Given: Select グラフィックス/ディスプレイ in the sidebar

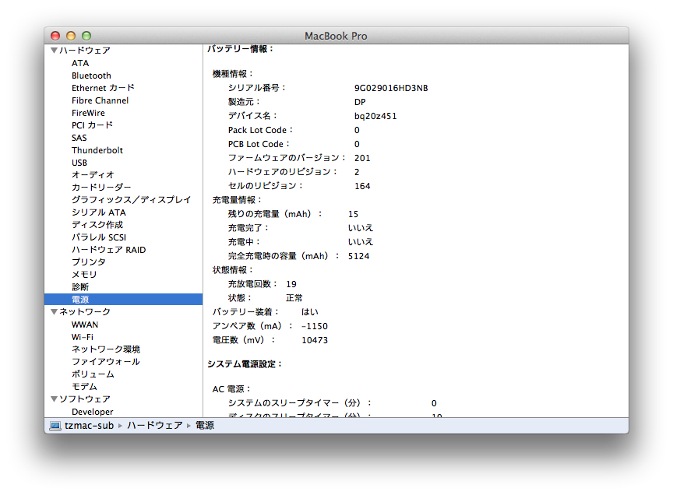Looking at the screenshot, I should click(x=131, y=200).
